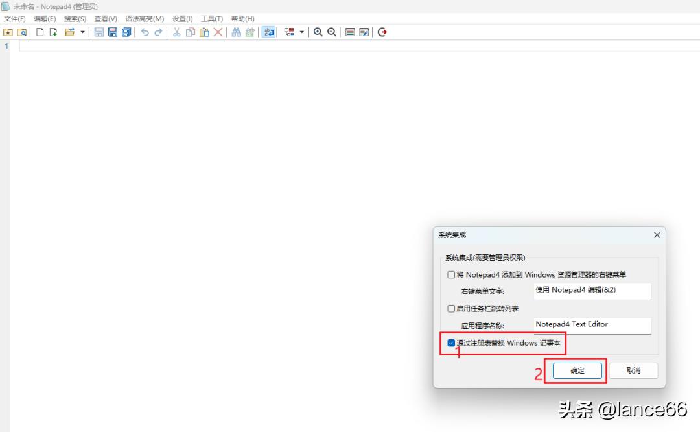Open the 语法高亮(M) menu
Image resolution: width=700 pixels, height=432 pixels.
[145, 19]
